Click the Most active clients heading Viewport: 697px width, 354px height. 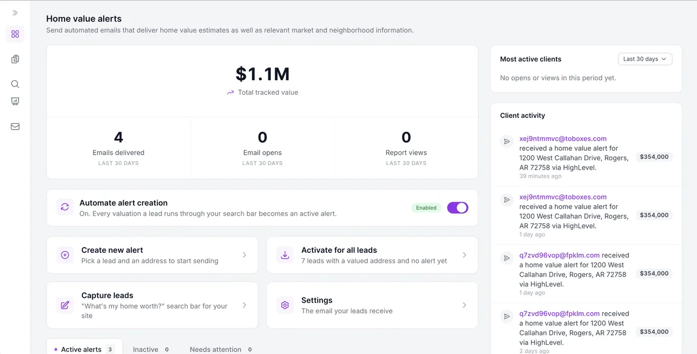pyautogui.click(x=531, y=59)
